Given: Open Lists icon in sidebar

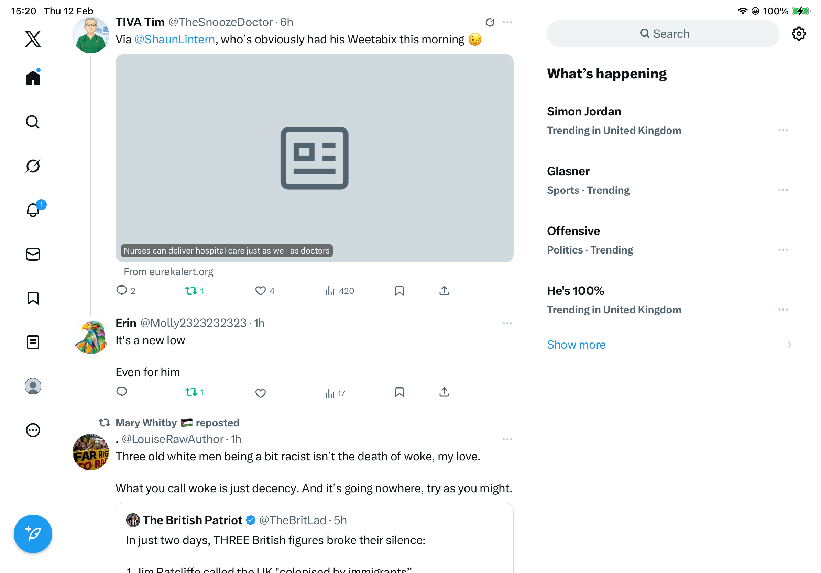Looking at the screenshot, I should point(33,342).
